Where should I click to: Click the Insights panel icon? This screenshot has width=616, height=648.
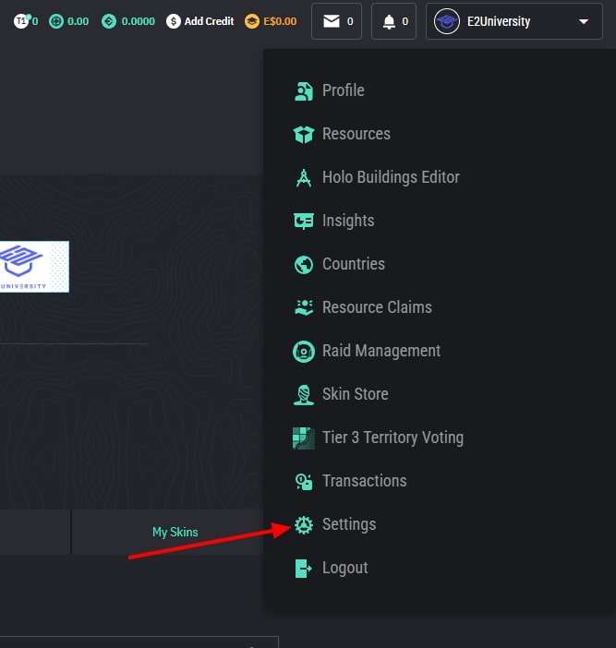click(304, 221)
